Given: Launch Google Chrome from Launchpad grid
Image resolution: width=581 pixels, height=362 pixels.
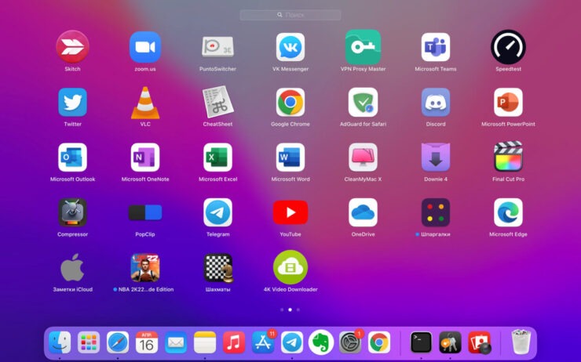Looking at the screenshot, I should click(290, 102).
